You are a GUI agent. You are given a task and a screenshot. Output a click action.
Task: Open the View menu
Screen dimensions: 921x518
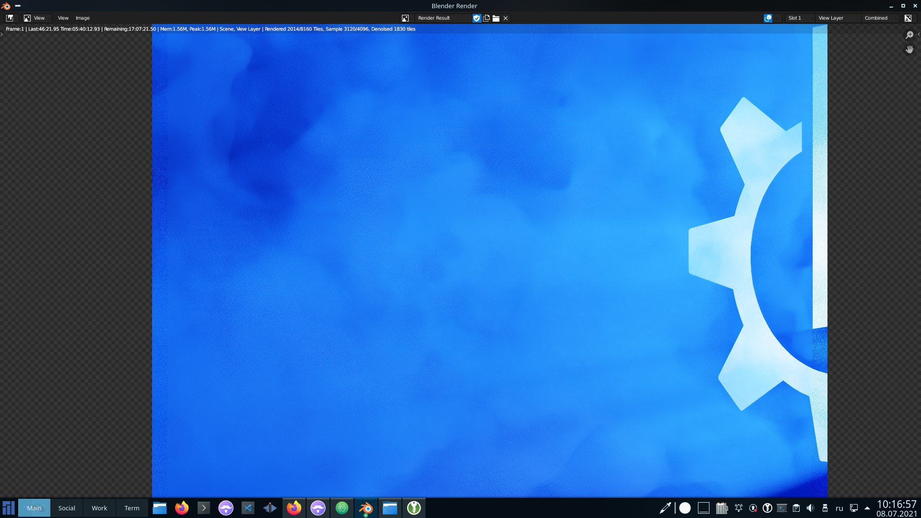[x=63, y=18]
